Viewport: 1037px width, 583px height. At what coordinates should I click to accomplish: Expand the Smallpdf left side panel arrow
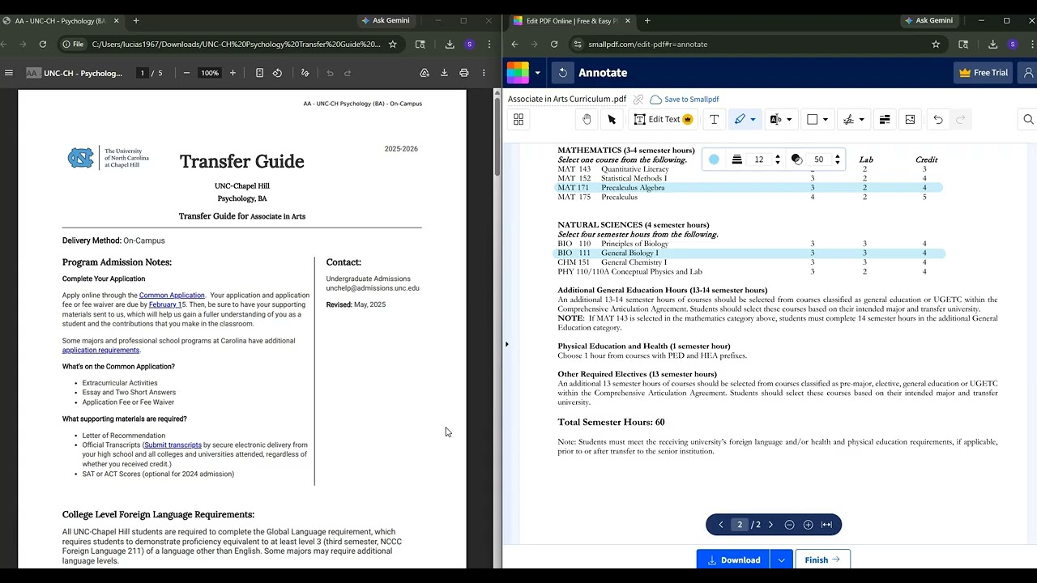(506, 344)
